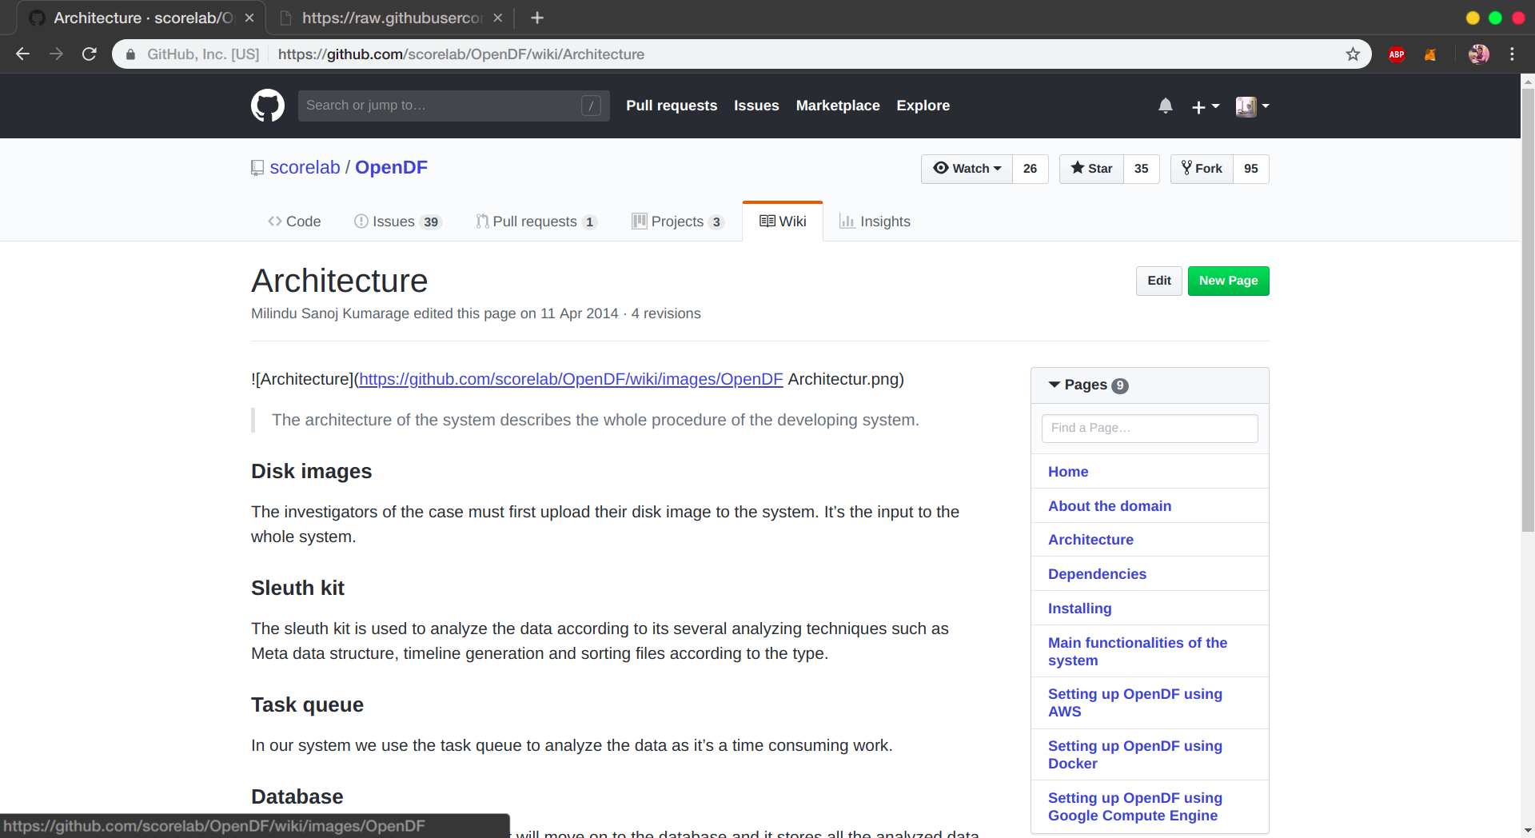The height and width of the screenshot is (838, 1535).
Task: Close the Architecture browser tab
Action: click(249, 18)
